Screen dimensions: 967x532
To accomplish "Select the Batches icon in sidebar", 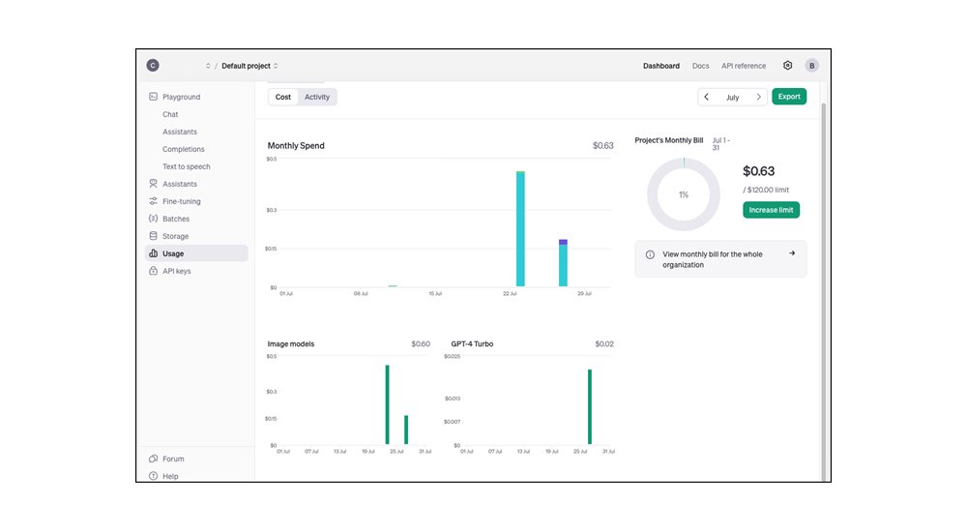I will click(x=153, y=219).
